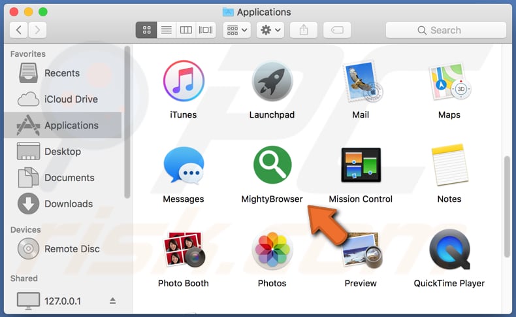
Task: Click the Share toolbar button
Action: (x=304, y=30)
